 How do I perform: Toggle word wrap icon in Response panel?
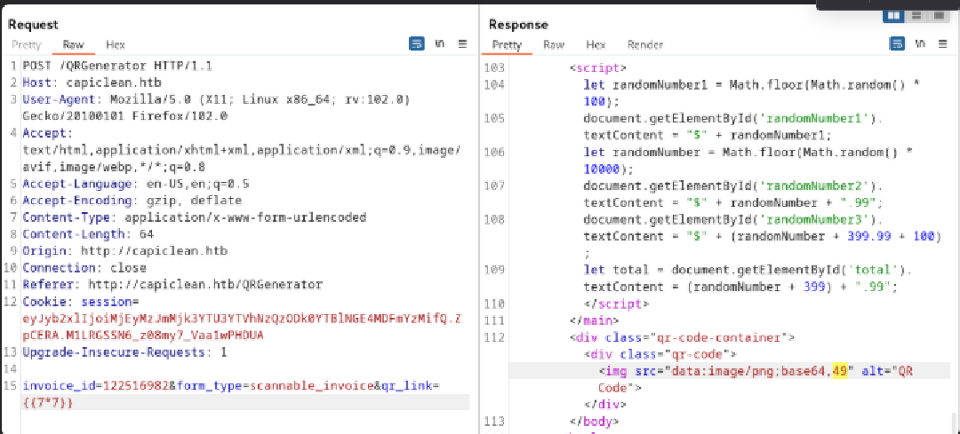[x=896, y=43]
